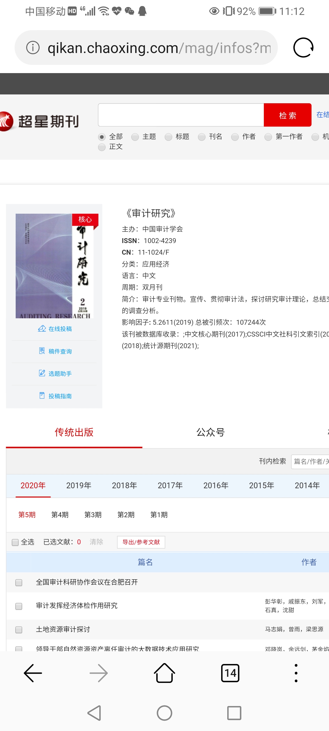Image resolution: width=329 pixels, height=731 pixels.
Task: Open issue 第1期
Action: pyautogui.click(x=159, y=515)
